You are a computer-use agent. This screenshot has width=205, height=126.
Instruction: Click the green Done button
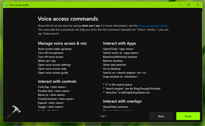[188, 116]
